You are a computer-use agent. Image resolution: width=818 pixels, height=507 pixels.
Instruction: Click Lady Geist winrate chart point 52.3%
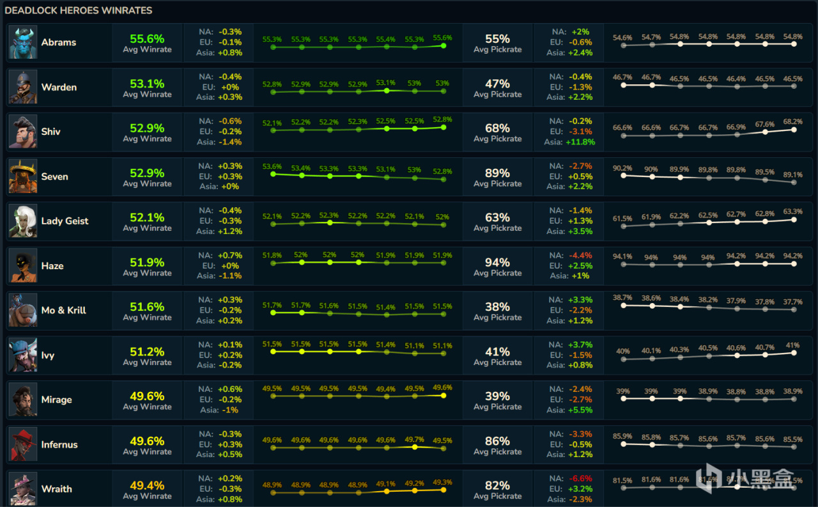[x=329, y=222]
